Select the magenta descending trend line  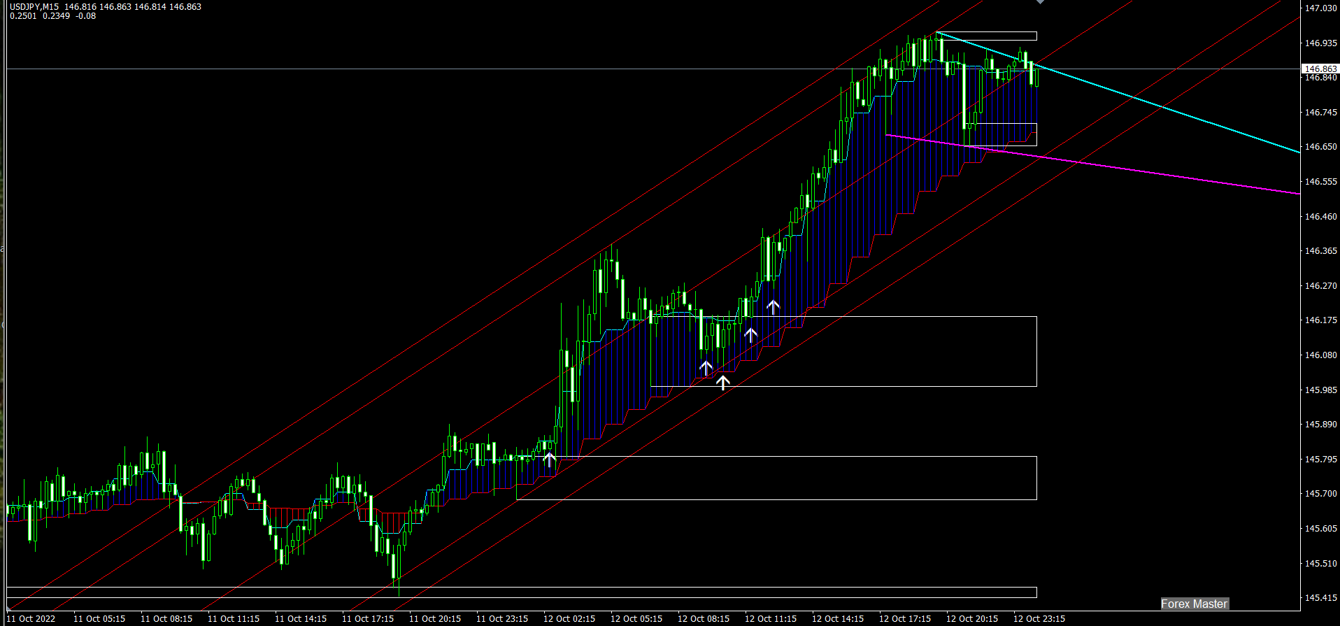1092,164
